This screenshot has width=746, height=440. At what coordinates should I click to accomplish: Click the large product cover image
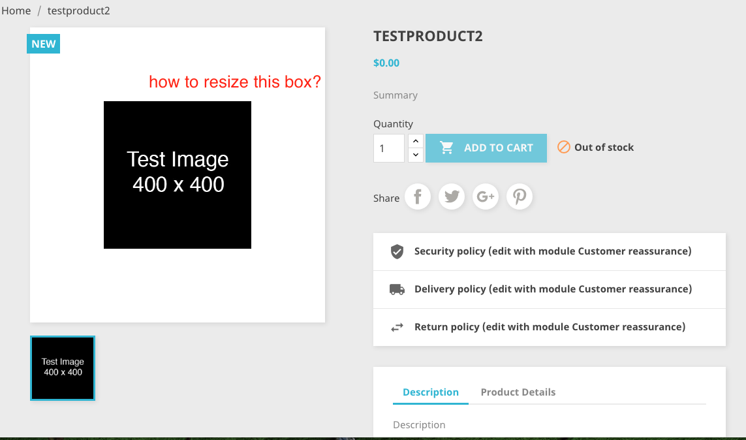point(178,175)
